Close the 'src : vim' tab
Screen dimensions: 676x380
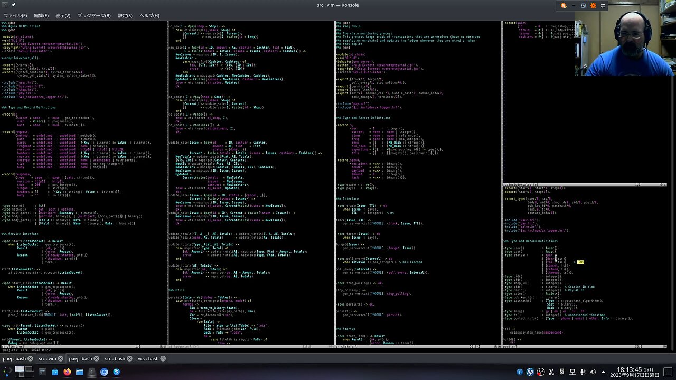(x=61, y=359)
